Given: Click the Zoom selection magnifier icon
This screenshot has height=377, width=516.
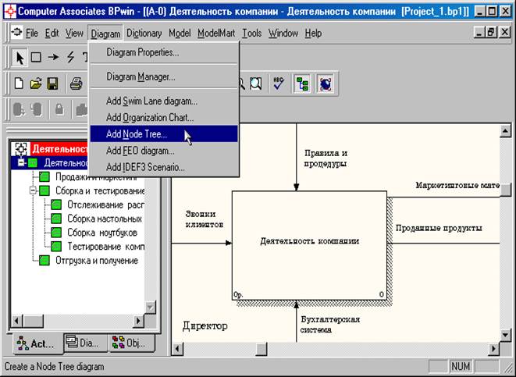Looking at the screenshot, I should pyautogui.click(x=256, y=84).
